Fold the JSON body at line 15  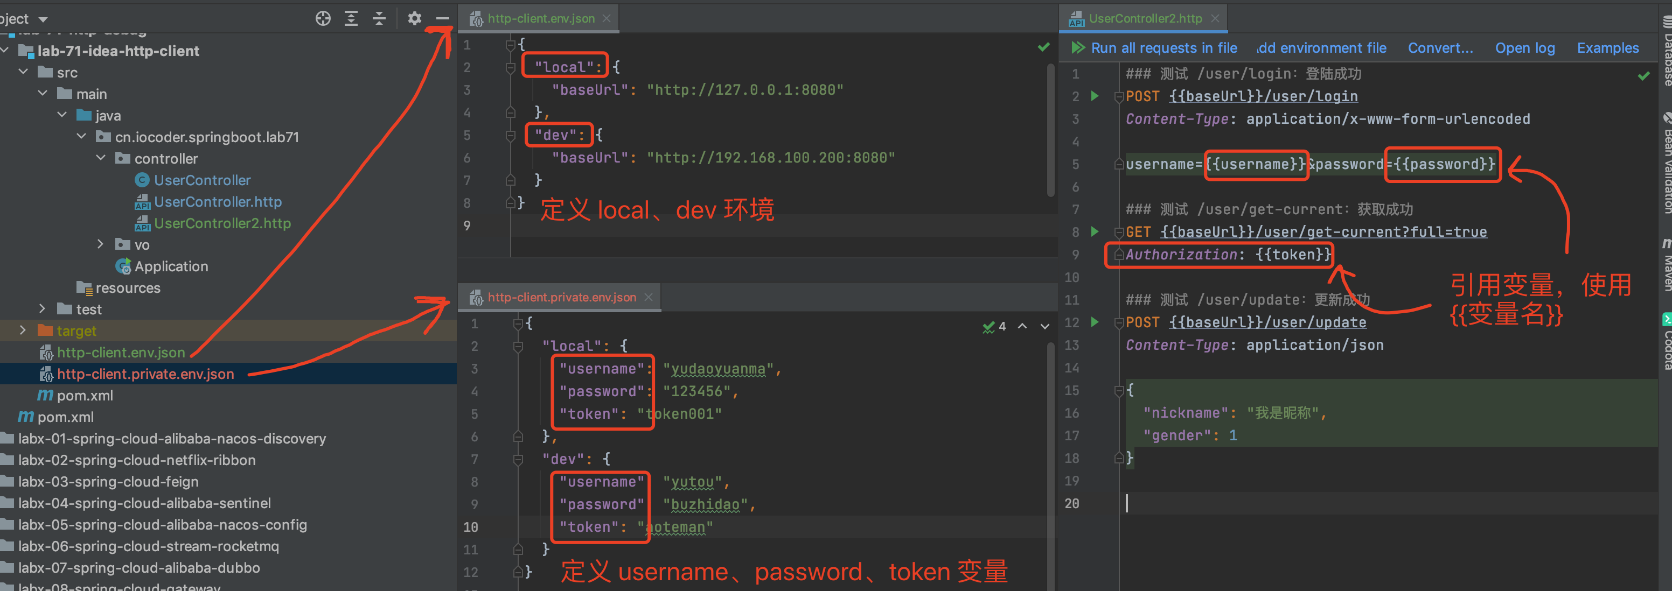coord(1119,391)
